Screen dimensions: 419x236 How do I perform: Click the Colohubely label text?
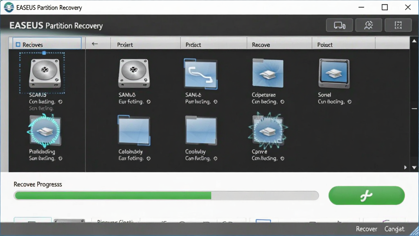(131, 152)
